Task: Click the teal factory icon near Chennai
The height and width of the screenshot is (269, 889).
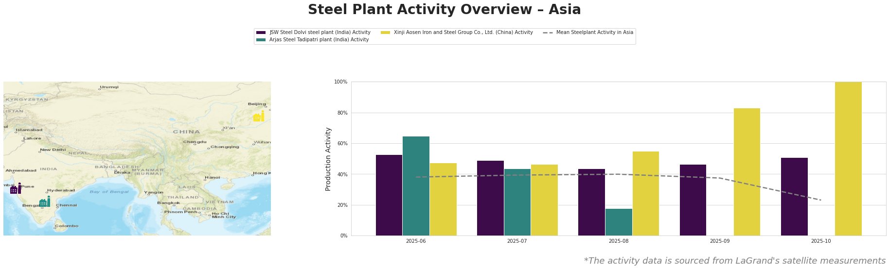Action: (45, 202)
